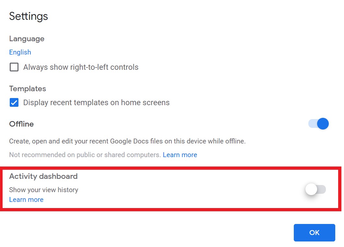Turn off the Offline toggle switch
Image resolution: width=344 pixels, height=247 pixels.
tap(318, 124)
